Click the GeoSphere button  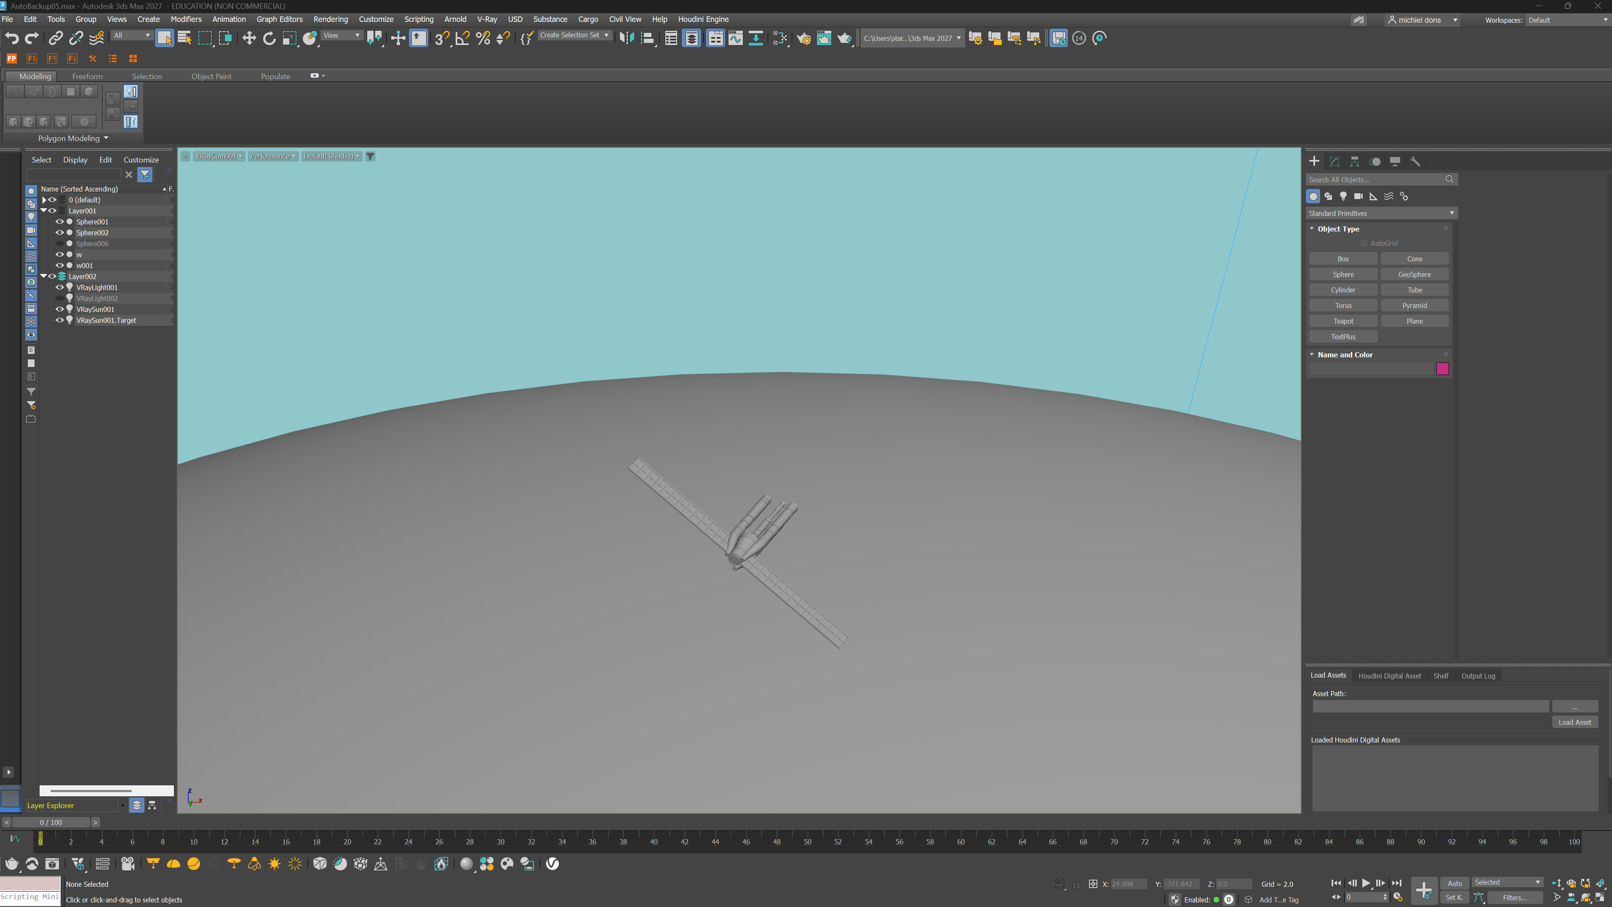pyautogui.click(x=1414, y=274)
